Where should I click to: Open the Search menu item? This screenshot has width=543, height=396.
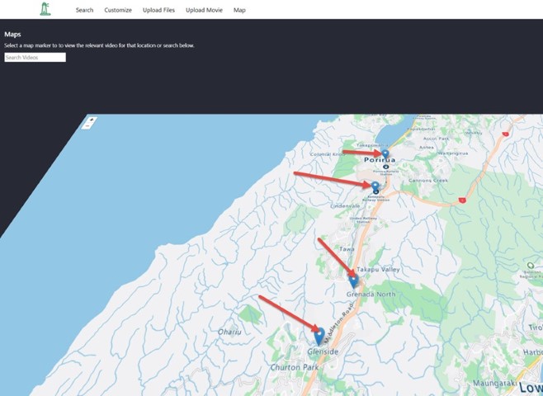[x=84, y=10]
